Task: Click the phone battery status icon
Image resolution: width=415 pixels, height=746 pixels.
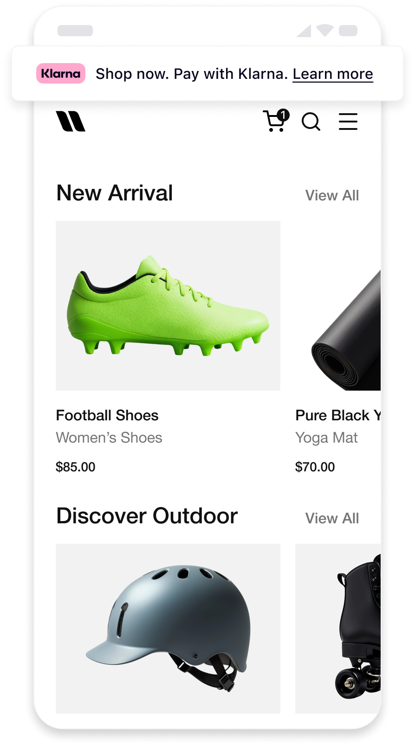Action: click(348, 31)
